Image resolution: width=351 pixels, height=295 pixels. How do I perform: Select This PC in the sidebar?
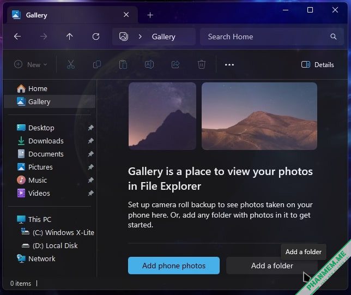click(50, 219)
